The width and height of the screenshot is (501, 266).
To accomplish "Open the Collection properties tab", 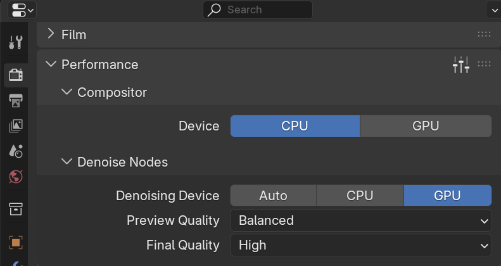I will [16, 209].
